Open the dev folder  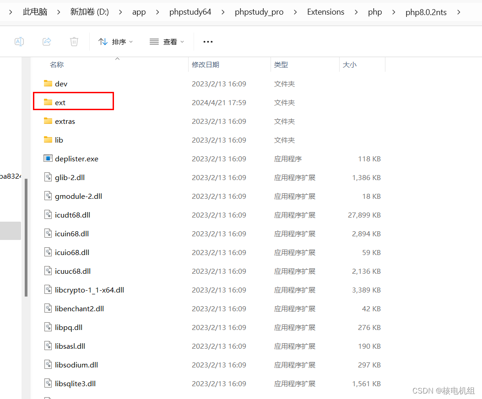61,84
